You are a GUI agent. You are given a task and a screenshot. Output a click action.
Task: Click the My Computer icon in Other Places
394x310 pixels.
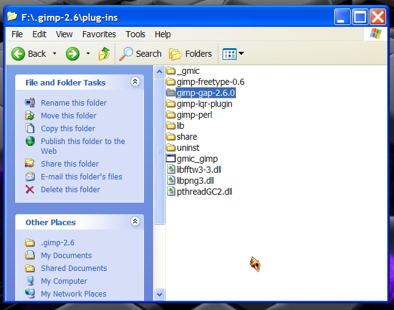pos(30,281)
